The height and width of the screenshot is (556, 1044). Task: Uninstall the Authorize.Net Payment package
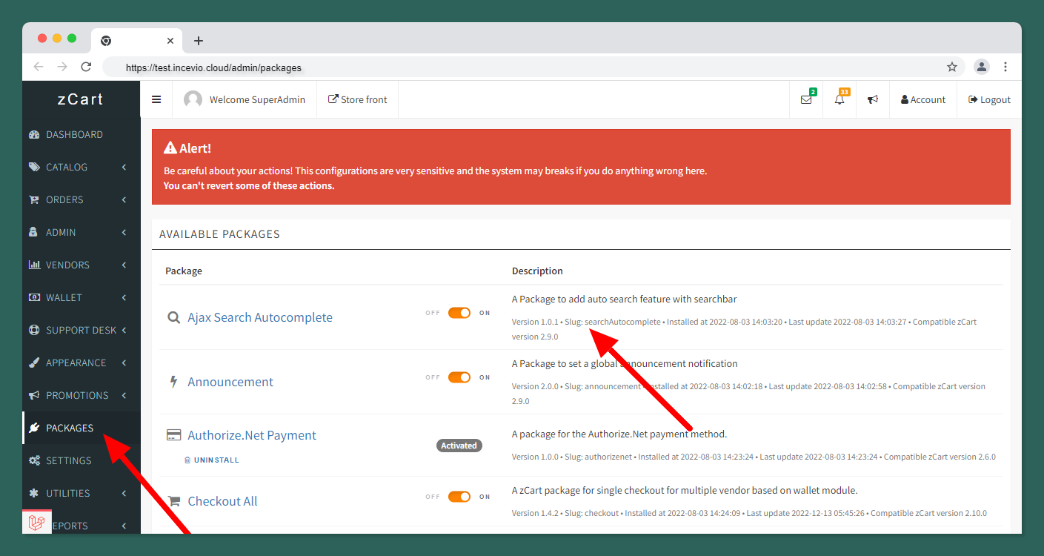click(213, 460)
